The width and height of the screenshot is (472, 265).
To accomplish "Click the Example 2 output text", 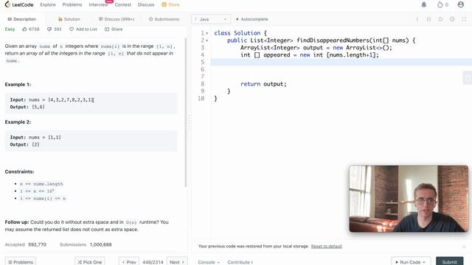I will [24, 144].
